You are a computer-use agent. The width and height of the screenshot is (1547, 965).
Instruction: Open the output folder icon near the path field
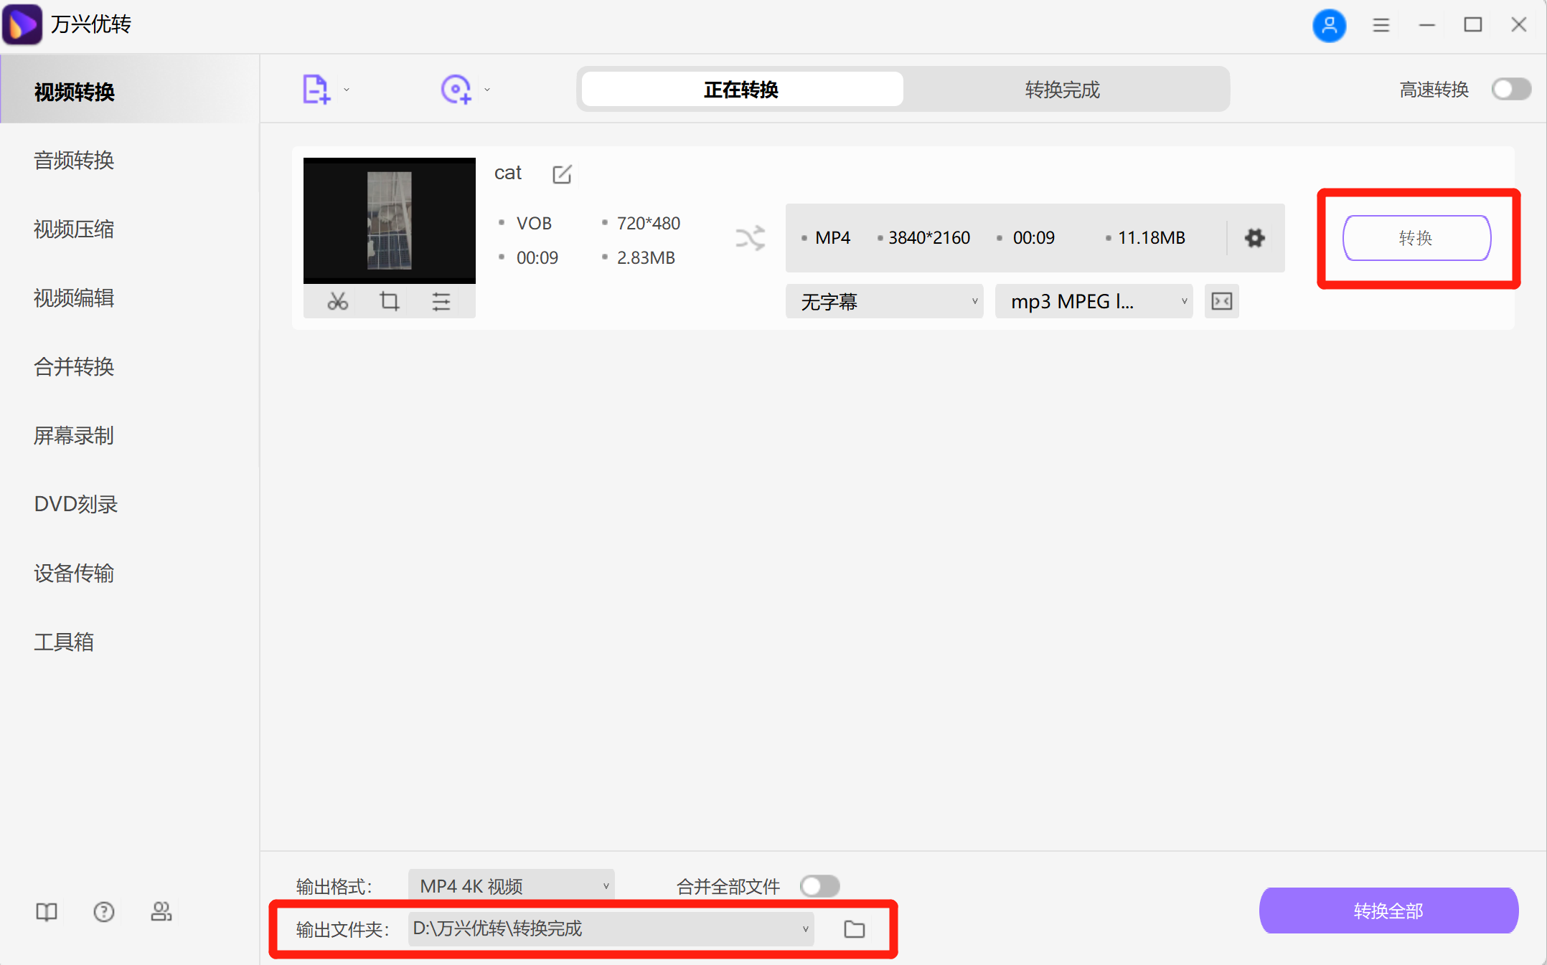point(855,928)
